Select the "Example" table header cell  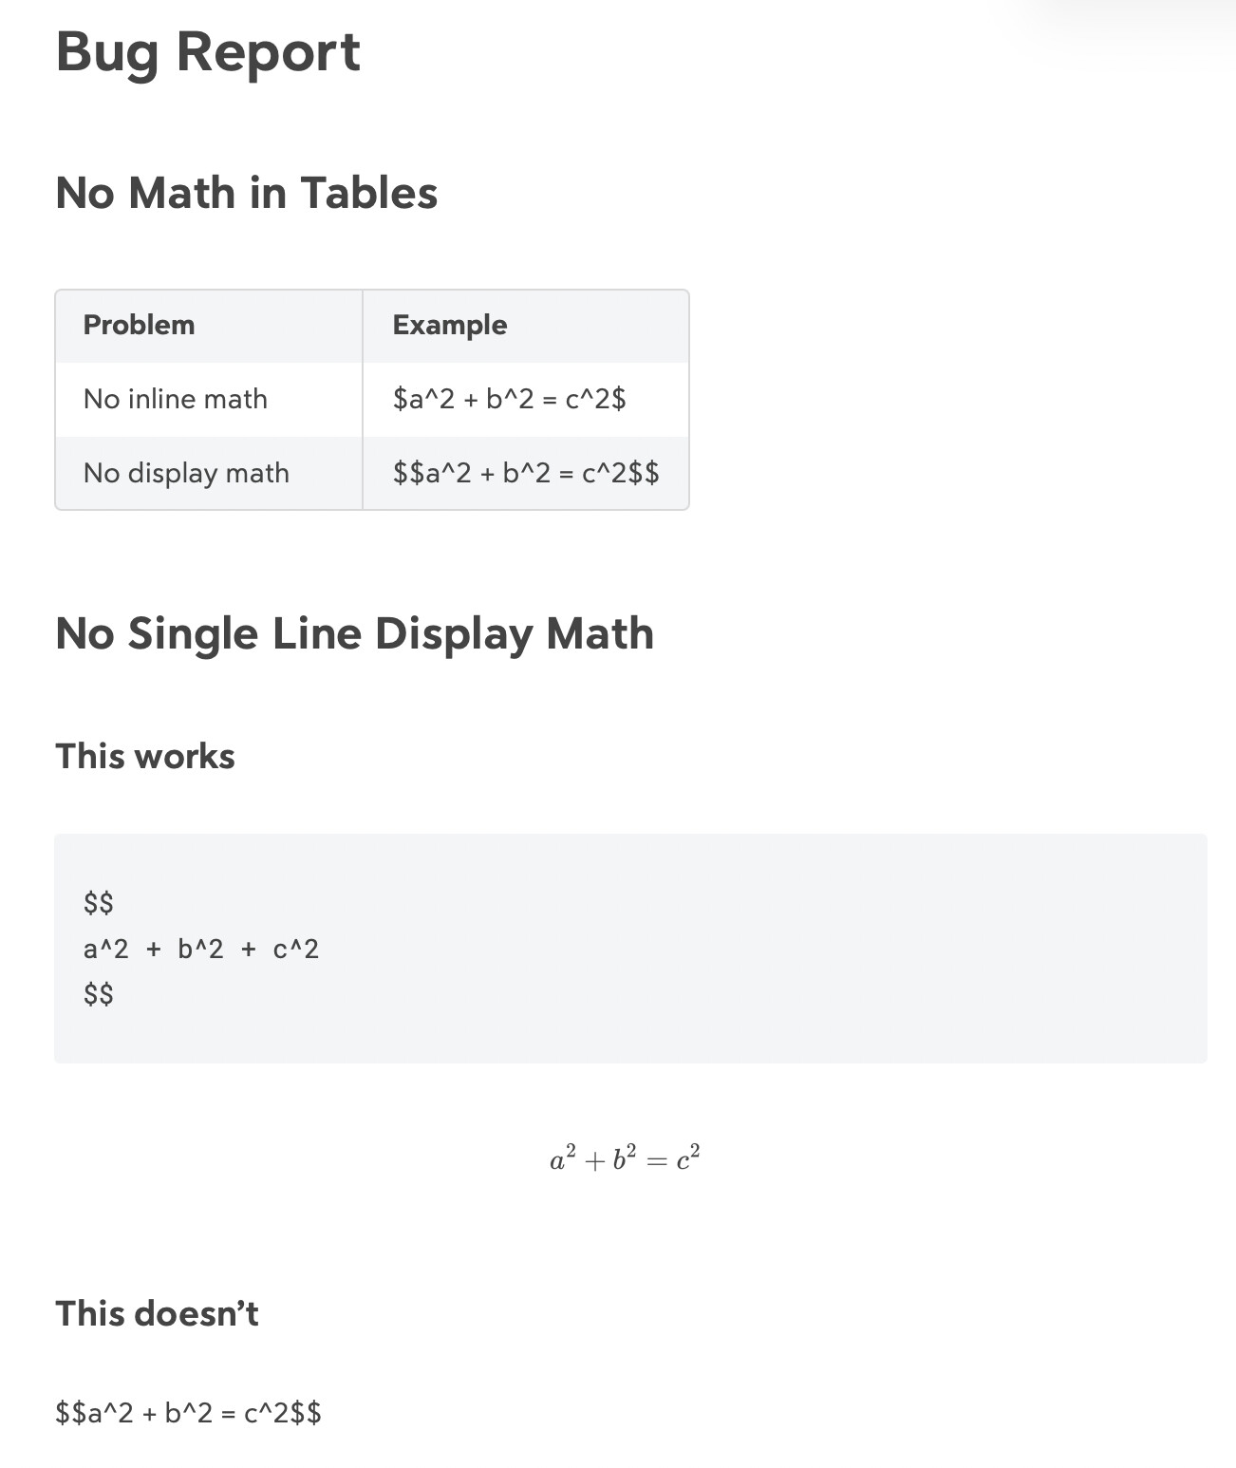[449, 325]
